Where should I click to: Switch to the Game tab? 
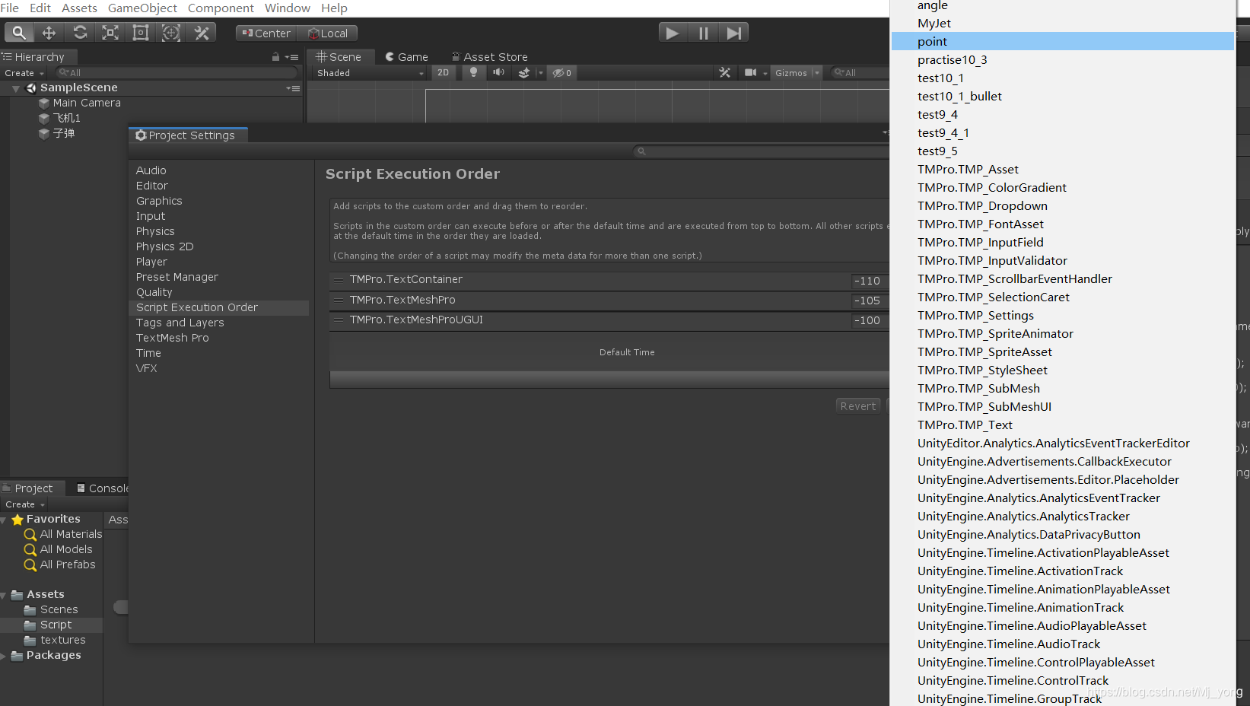[x=407, y=57]
